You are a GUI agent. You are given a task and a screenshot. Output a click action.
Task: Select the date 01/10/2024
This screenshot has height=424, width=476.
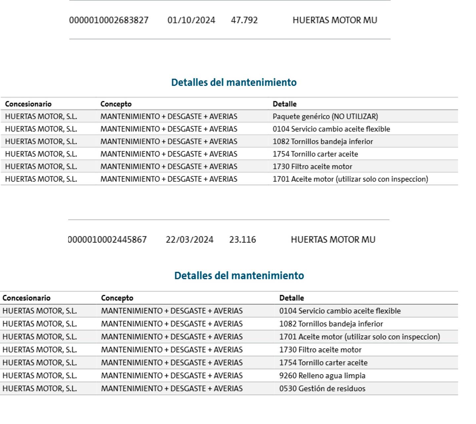pyautogui.click(x=191, y=20)
